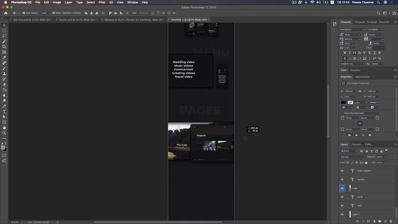Viewport: 398px width, 224px height.
Task: Open the three-dots more options in options bar
Action: click(134, 13)
